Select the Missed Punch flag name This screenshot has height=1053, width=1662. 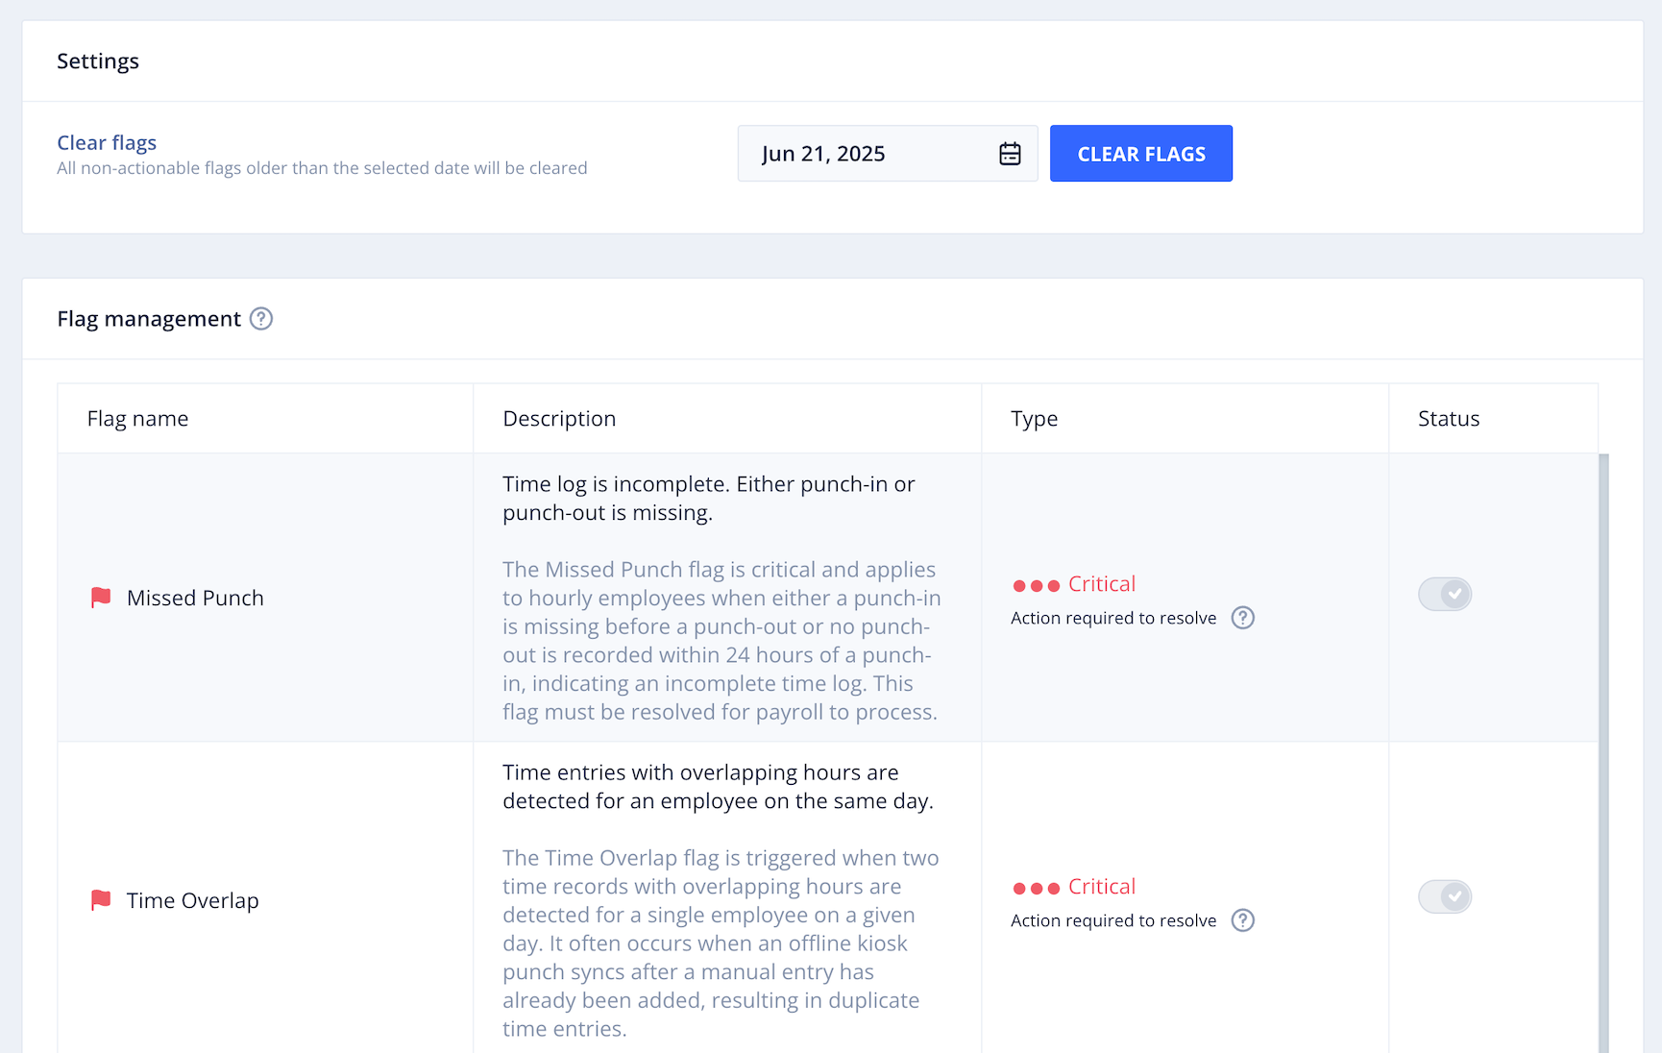195,598
